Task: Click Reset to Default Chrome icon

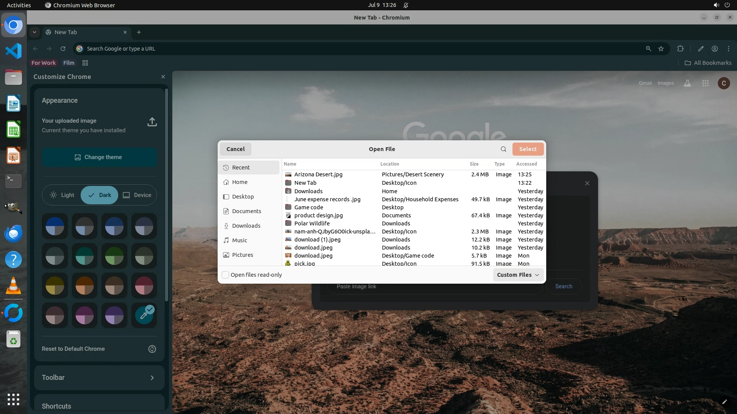Action: coord(152,349)
